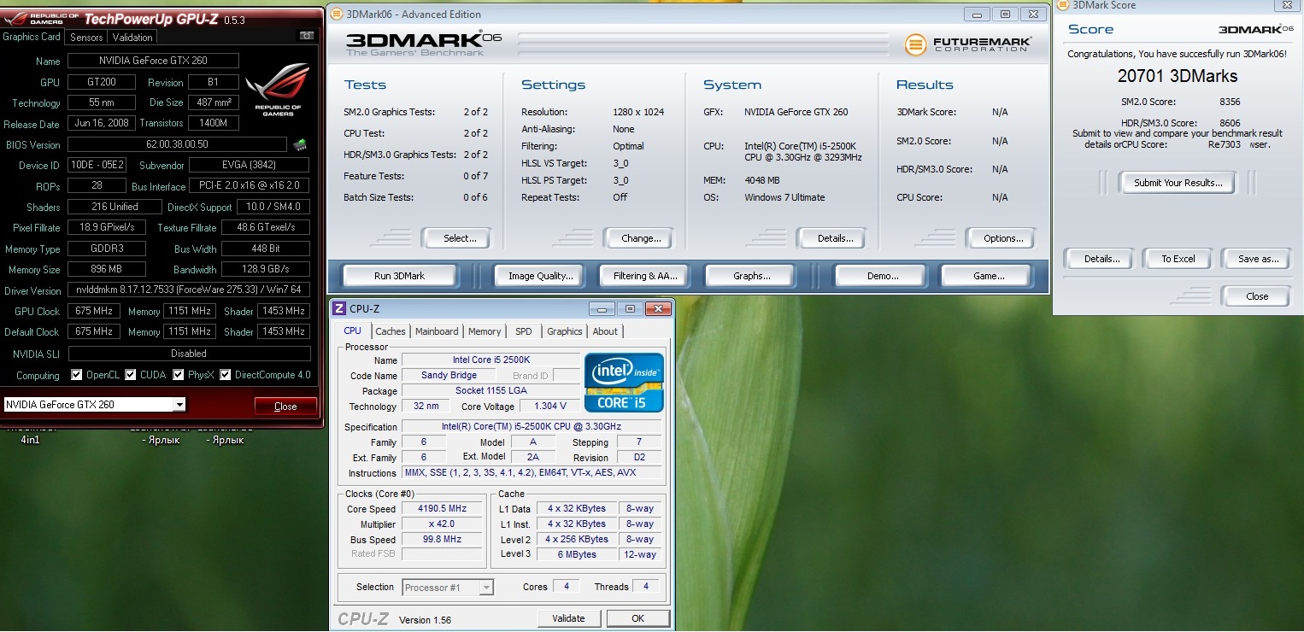Image resolution: width=1304 pixels, height=632 pixels.
Task: Click the Core Speed value 4190.5 MHz
Action: pyautogui.click(x=442, y=509)
